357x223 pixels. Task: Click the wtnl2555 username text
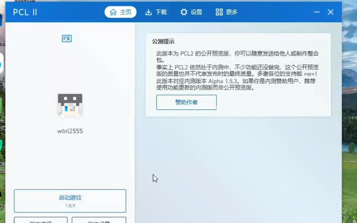pyautogui.click(x=70, y=131)
